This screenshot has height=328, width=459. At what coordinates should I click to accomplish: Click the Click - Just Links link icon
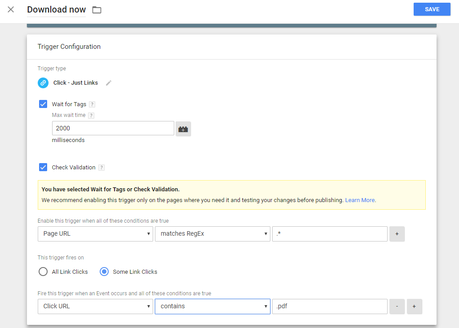coord(43,83)
